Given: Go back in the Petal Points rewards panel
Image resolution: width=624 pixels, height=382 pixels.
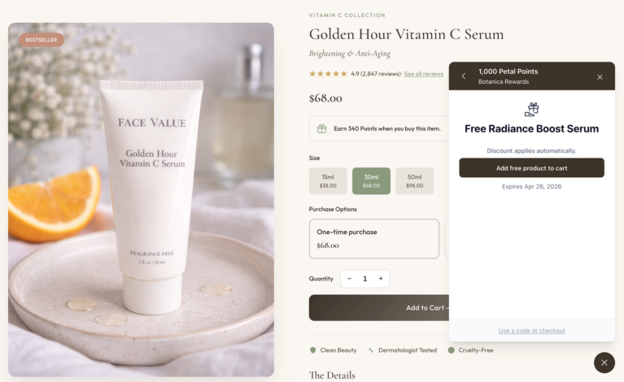Looking at the screenshot, I should (464, 76).
